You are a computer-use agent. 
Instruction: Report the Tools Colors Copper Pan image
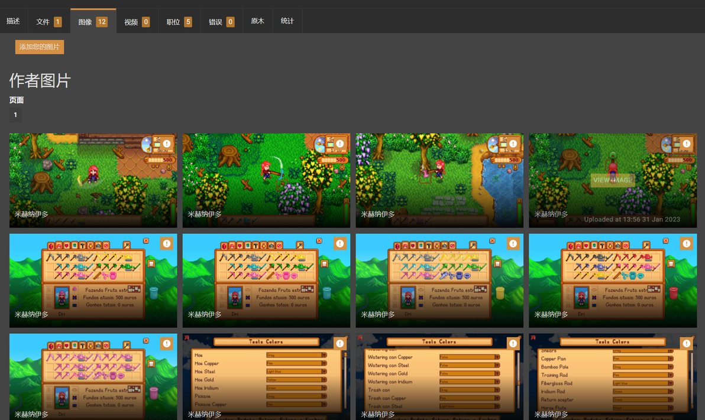coord(686,344)
